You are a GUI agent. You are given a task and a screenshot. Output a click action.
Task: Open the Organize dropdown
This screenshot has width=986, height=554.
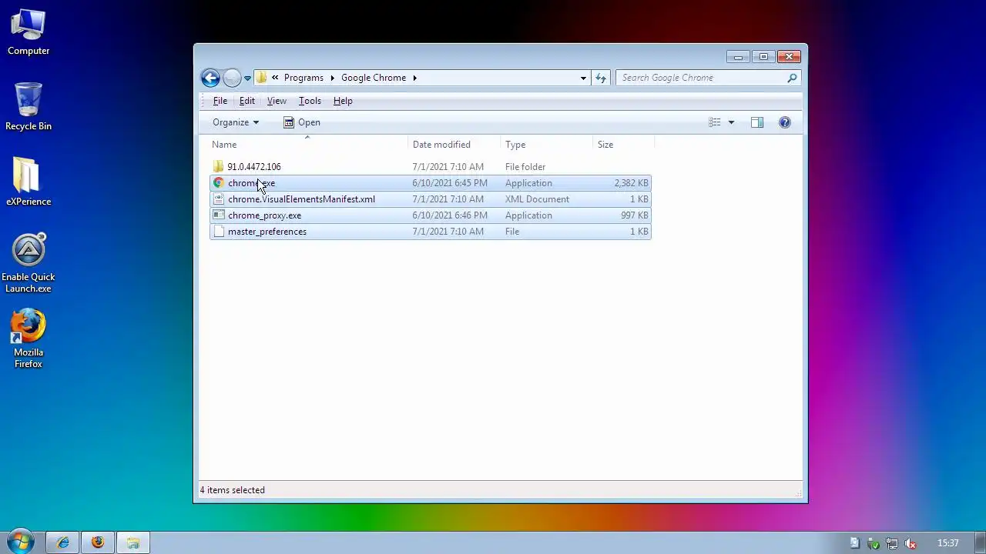pyautogui.click(x=236, y=122)
